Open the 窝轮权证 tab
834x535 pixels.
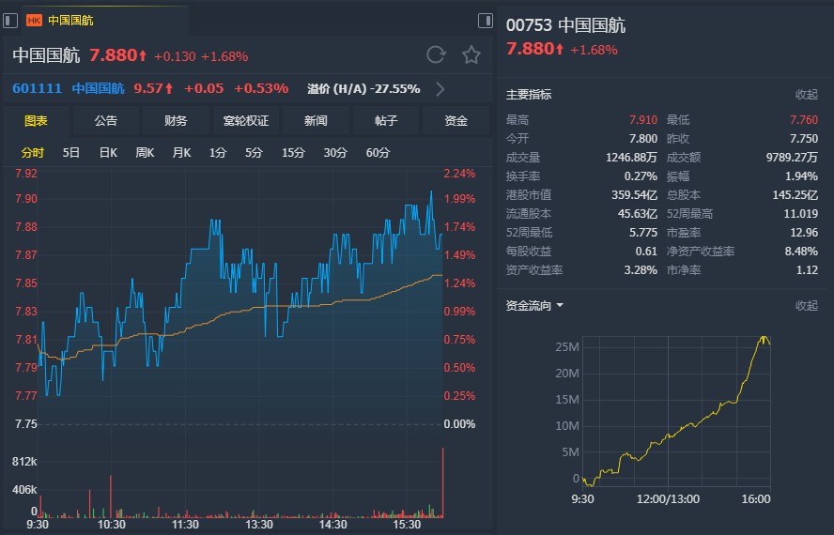(x=245, y=120)
